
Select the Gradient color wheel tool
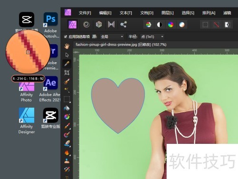pyautogui.click(x=67, y=117)
